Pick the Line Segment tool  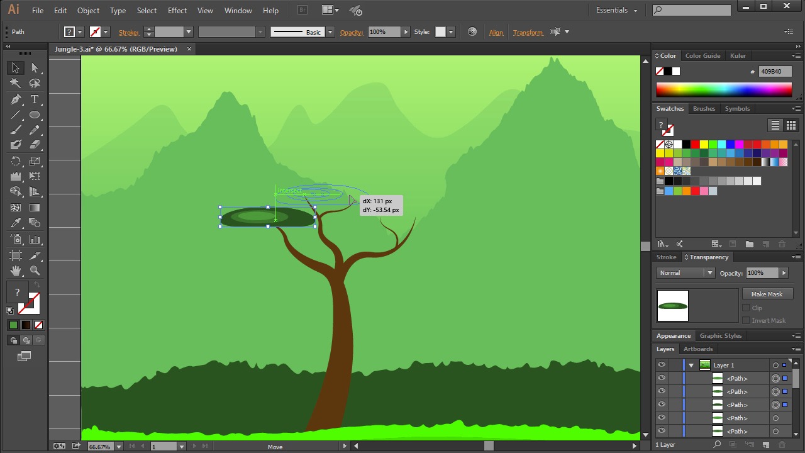click(16, 115)
